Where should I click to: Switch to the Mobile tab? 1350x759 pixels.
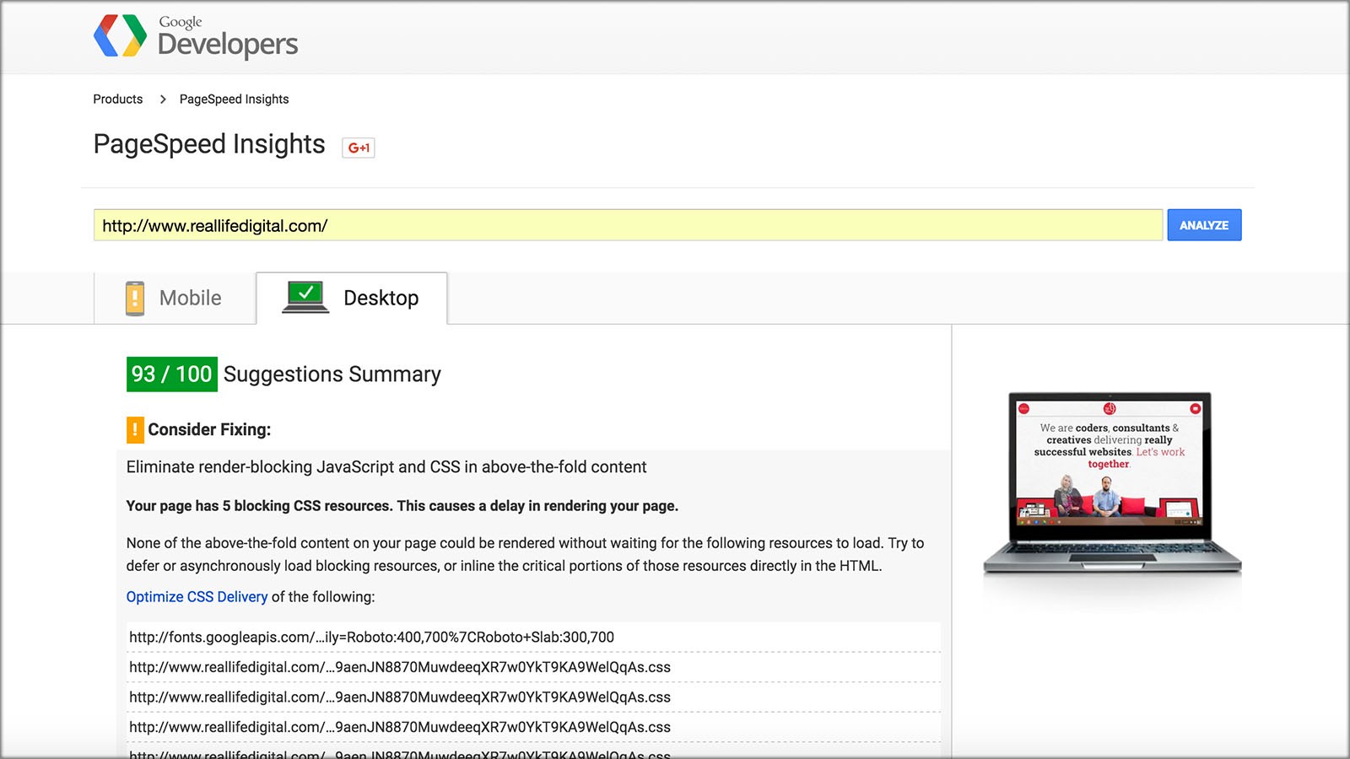(x=175, y=299)
